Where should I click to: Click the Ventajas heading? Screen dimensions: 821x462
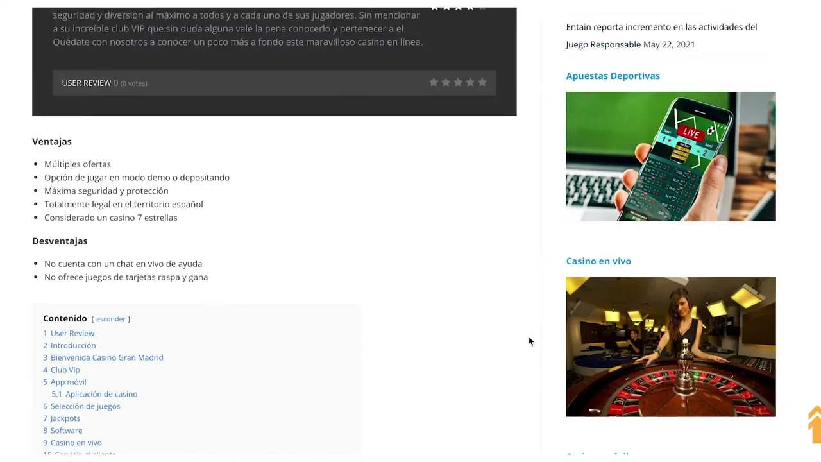click(52, 141)
